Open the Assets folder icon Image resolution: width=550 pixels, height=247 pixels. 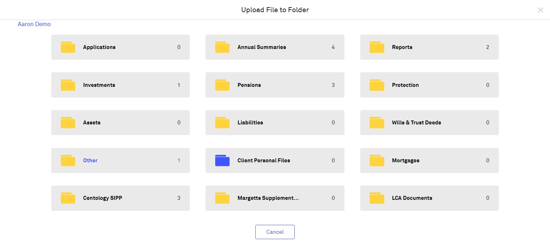(x=68, y=123)
